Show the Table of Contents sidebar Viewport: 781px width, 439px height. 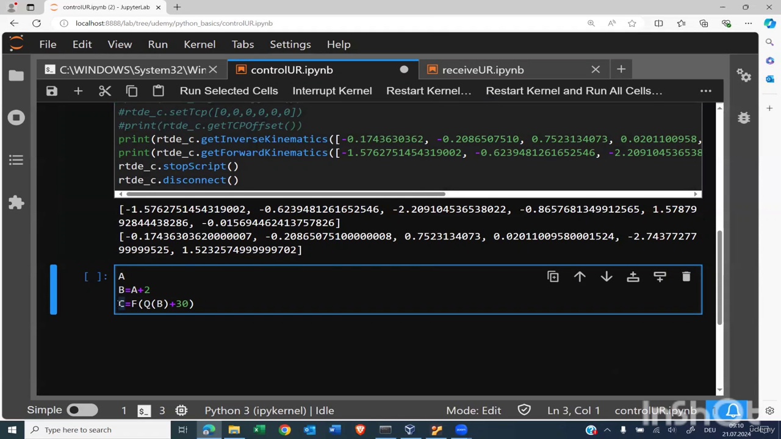pyautogui.click(x=16, y=160)
